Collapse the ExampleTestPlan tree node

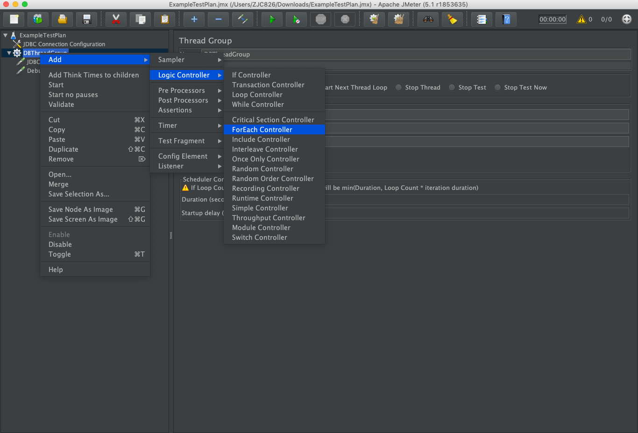click(x=5, y=35)
